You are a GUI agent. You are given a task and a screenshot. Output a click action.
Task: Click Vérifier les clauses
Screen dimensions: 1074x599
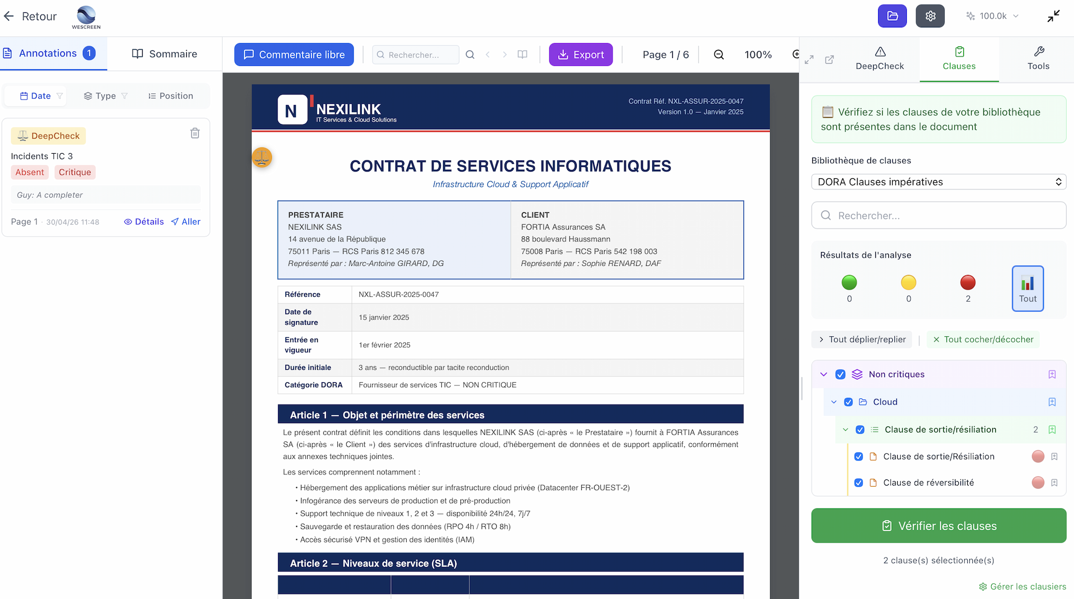pyautogui.click(x=939, y=526)
